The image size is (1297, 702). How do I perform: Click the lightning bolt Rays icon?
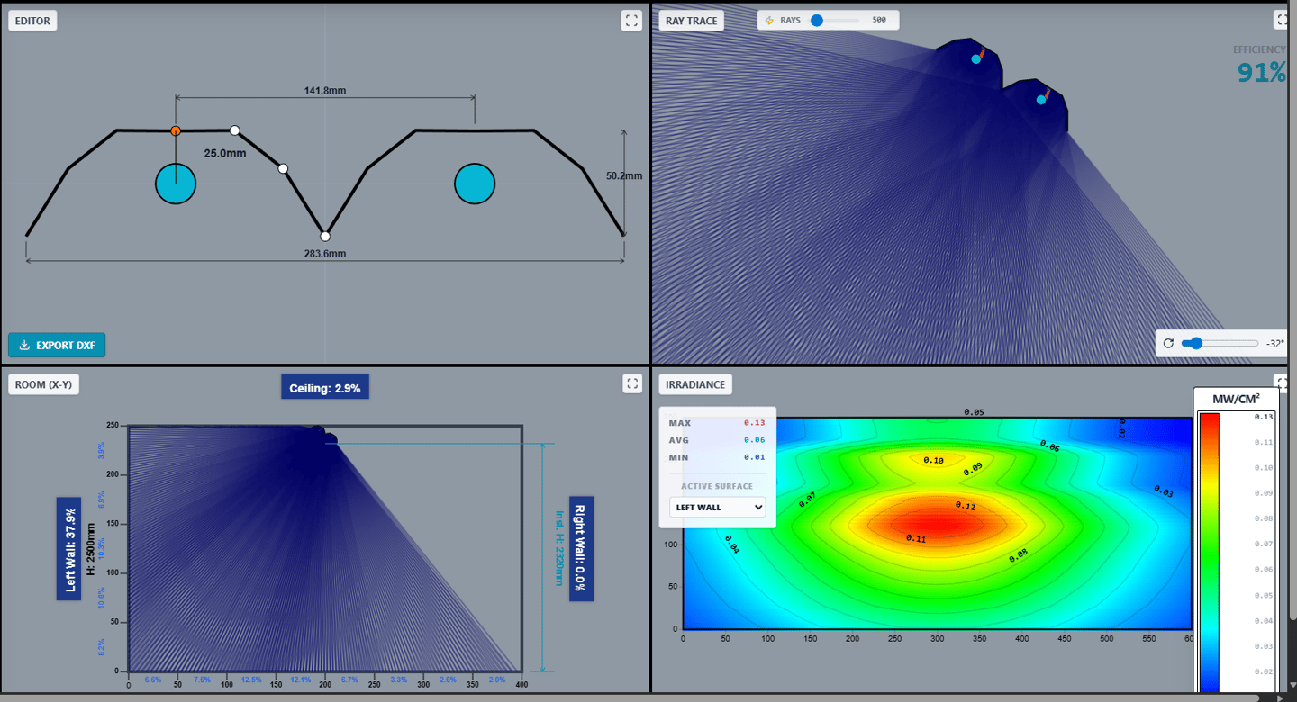(769, 20)
